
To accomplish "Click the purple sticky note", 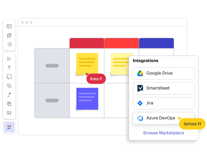I will click(x=87, y=99).
